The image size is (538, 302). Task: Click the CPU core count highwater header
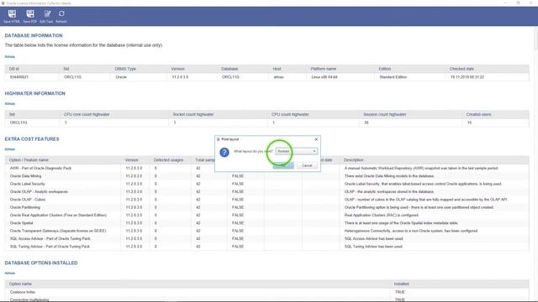tap(87, 114)
